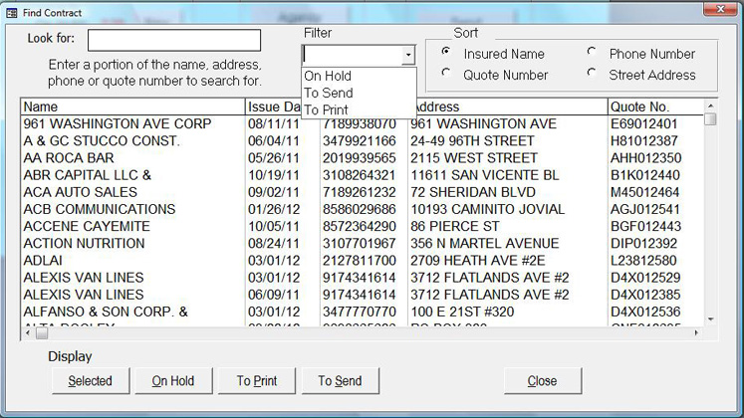
Task: Click phone number 2127811700
Action: coord(360,261)
